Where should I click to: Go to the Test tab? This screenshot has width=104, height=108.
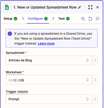coord(64,19)
